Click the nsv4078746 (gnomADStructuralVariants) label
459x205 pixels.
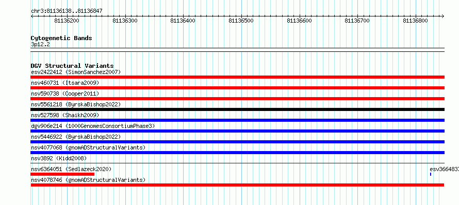pyautogui.click(x=88, y=180)
